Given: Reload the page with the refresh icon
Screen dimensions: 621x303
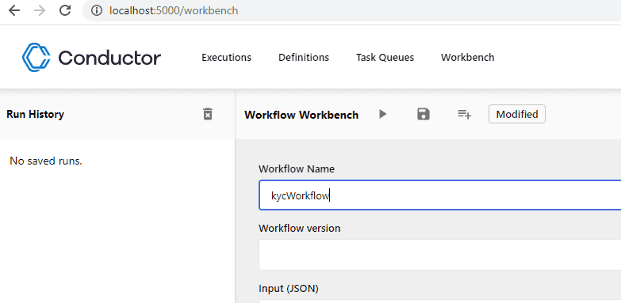Looking at the screenshot, I should coord(65,10).
